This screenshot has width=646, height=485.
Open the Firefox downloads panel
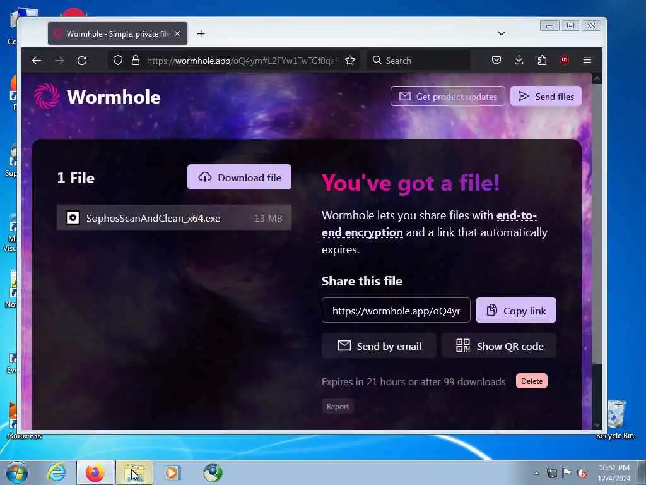pos(519,60)
